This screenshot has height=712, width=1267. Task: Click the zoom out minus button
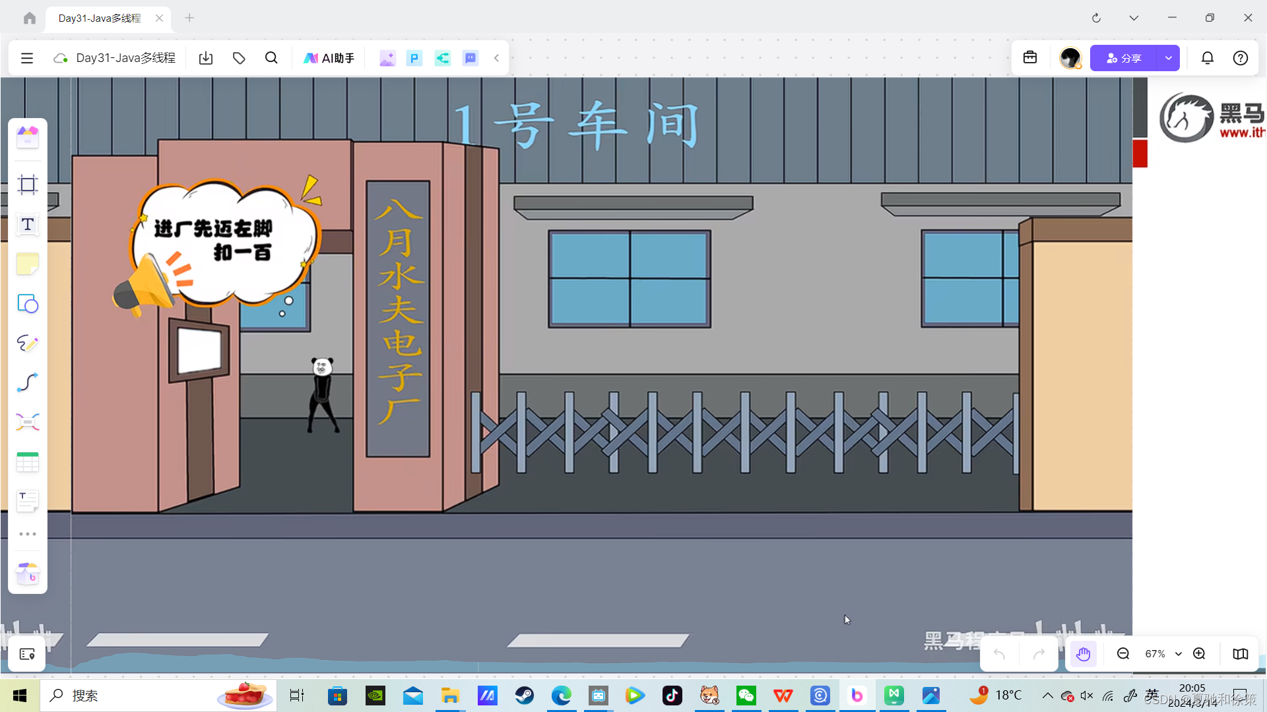(x=1122, y=653)
